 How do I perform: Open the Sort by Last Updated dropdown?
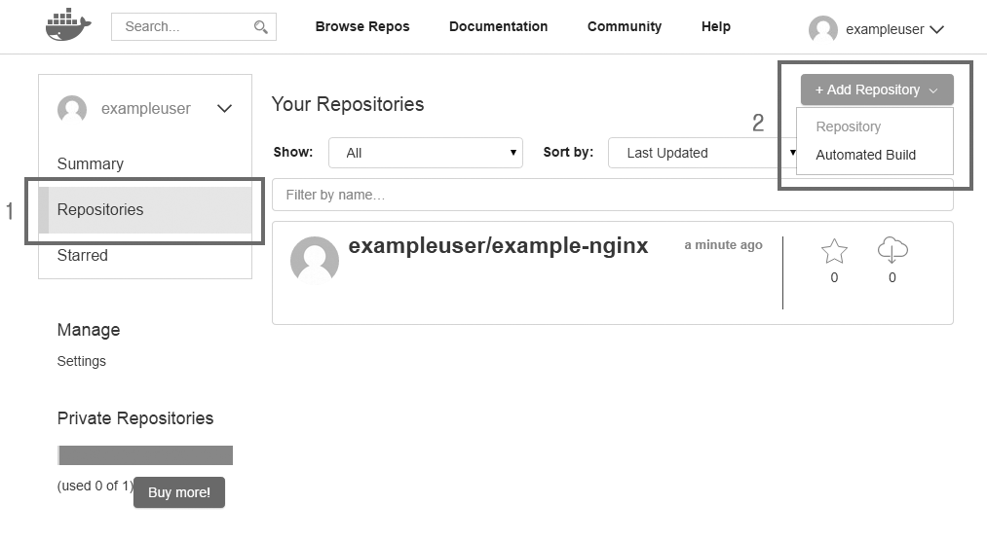point(703,153)
